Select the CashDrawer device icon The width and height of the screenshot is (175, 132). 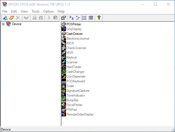pos(64,34)
